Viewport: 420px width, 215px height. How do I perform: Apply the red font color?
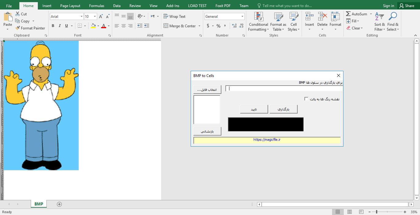pos(103,26)
